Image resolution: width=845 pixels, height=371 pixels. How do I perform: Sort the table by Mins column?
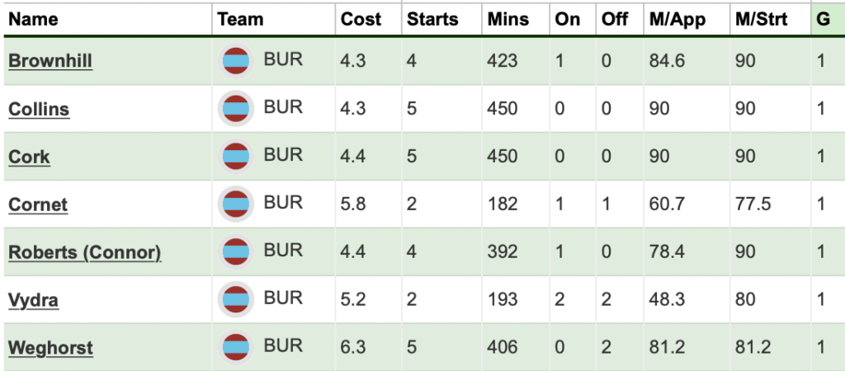(x=508, y=20)
